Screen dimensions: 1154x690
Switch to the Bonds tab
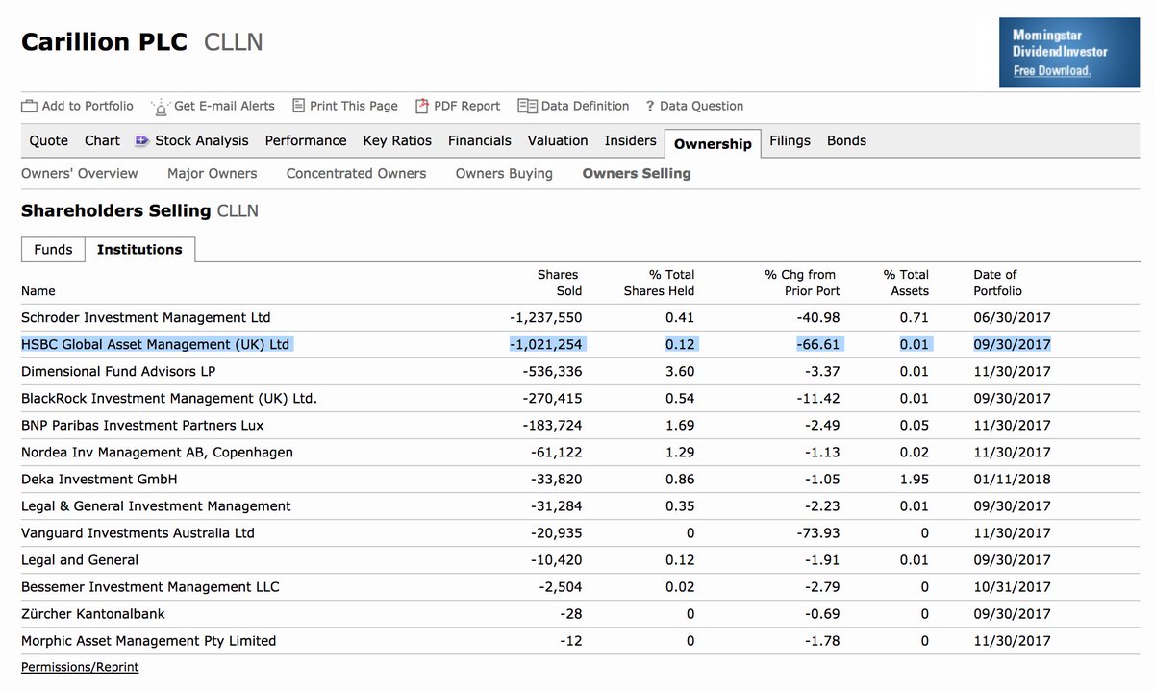tap(846, 140)
